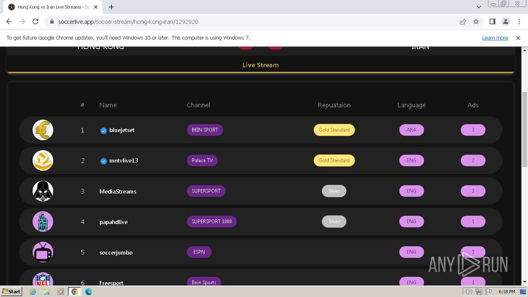Screen dimensions: 528x297
Task: Click MediaStreams' Darth Vader avatar
Action: click(x=43, y=191)
